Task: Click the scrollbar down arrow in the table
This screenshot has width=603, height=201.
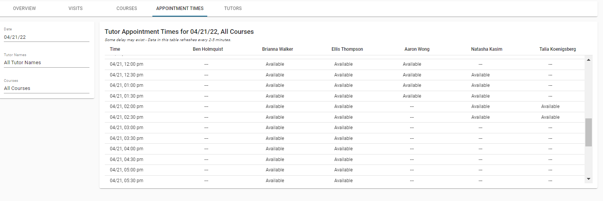Action: point(588,179)
